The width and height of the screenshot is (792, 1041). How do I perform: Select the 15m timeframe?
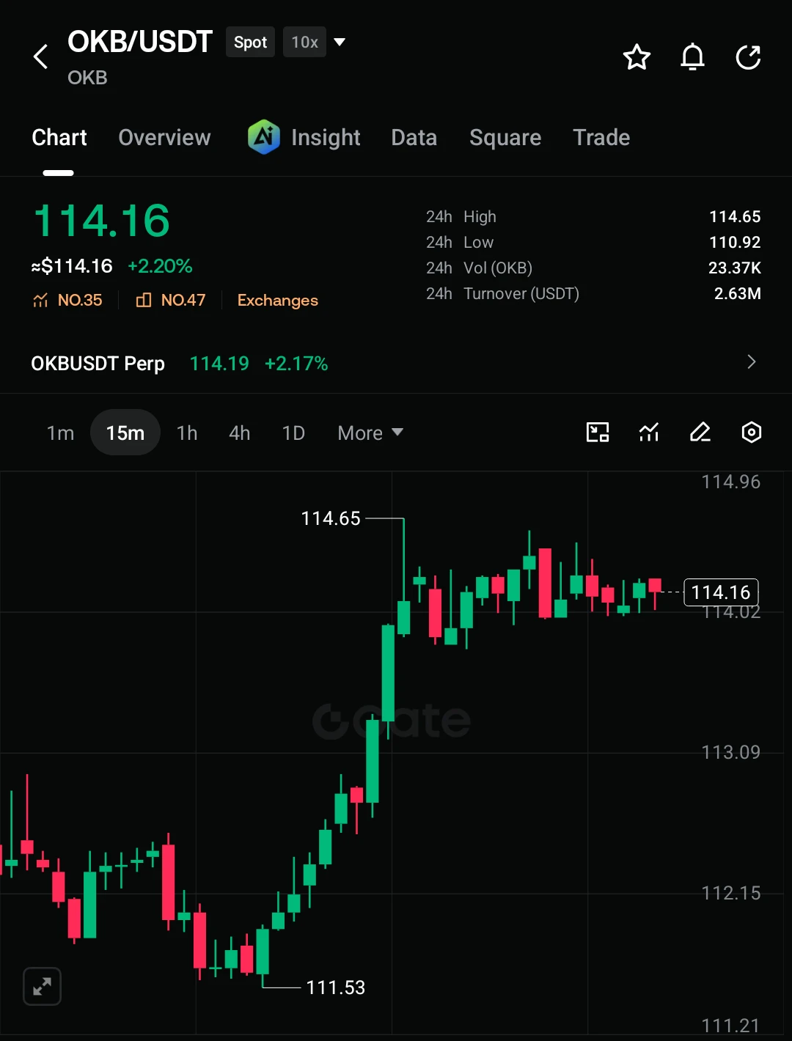(x=125, y=433)
